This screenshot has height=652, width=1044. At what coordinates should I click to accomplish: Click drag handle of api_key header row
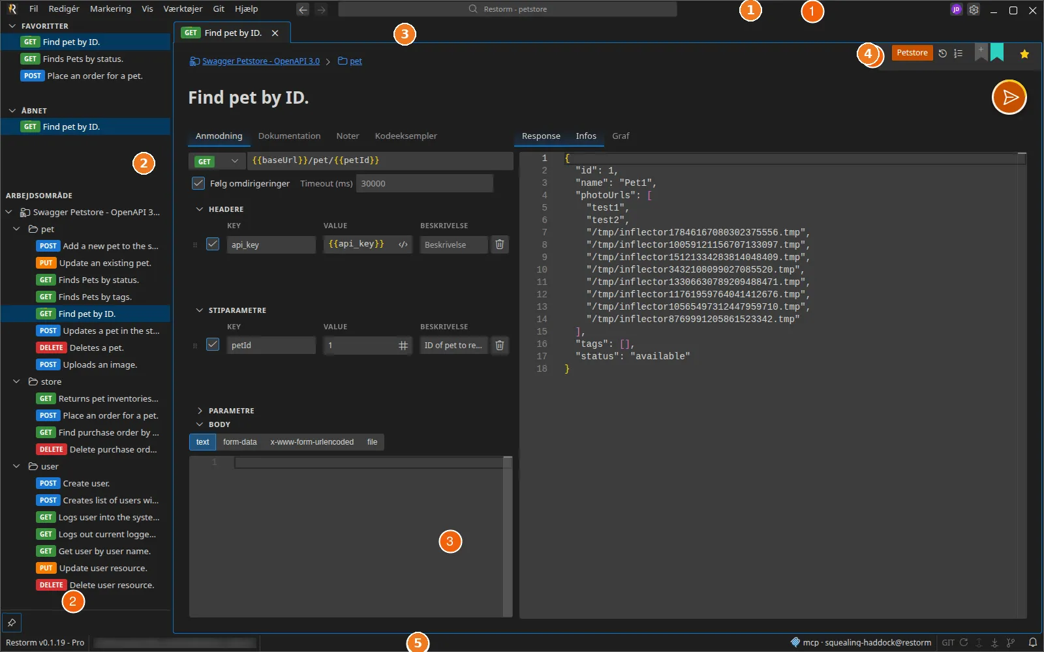coord(194,245)
